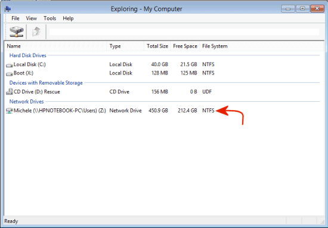Select the Boot (X:) name text
The height and width of the screenshot is (228, 328).
click(23, 73)
